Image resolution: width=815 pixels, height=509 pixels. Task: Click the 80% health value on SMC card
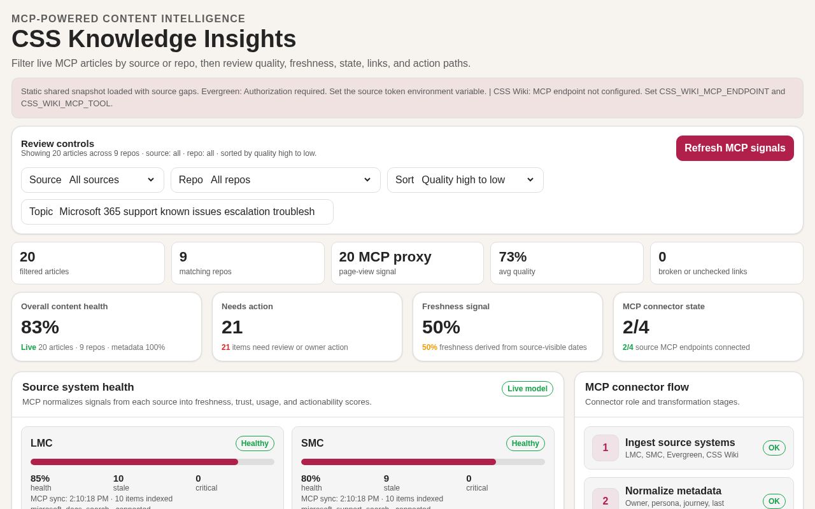coord(311,478)
